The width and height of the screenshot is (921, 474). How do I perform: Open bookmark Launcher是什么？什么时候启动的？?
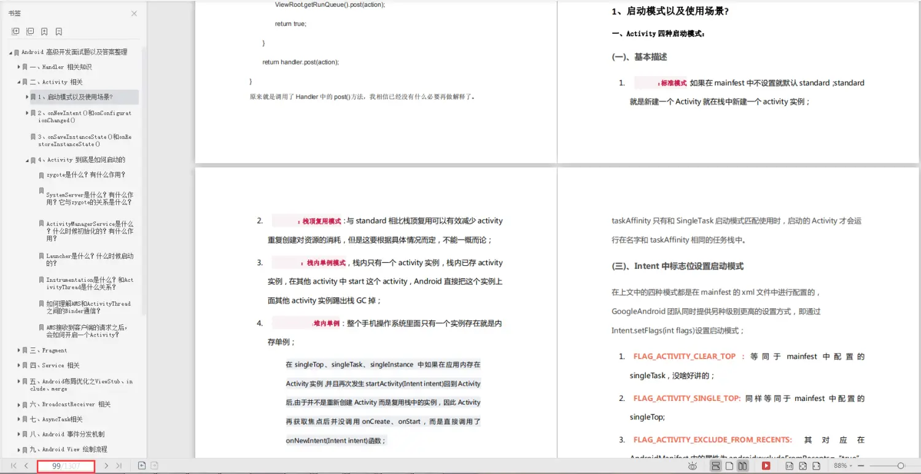click(x=90, y=260)
